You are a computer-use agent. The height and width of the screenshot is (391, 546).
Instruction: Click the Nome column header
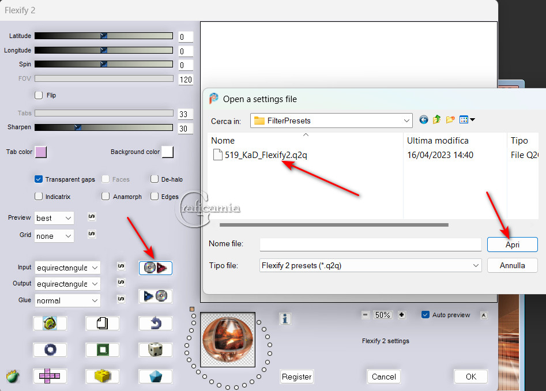point(223,141)
